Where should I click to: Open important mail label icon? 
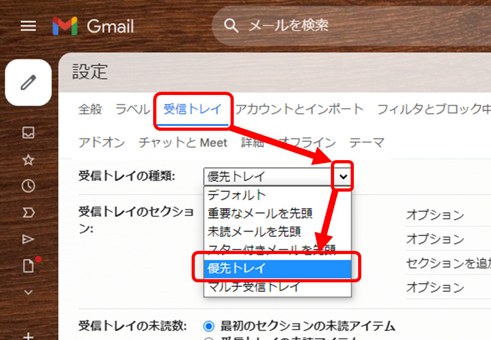(x=28, y=212)
